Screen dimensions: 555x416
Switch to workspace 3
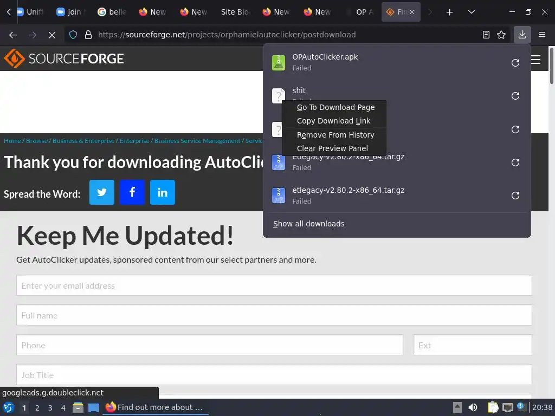coord(50,408)
